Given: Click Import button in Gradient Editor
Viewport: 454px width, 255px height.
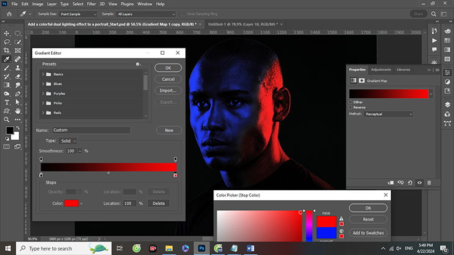Looking at the screenshot, I should (168, 90).
